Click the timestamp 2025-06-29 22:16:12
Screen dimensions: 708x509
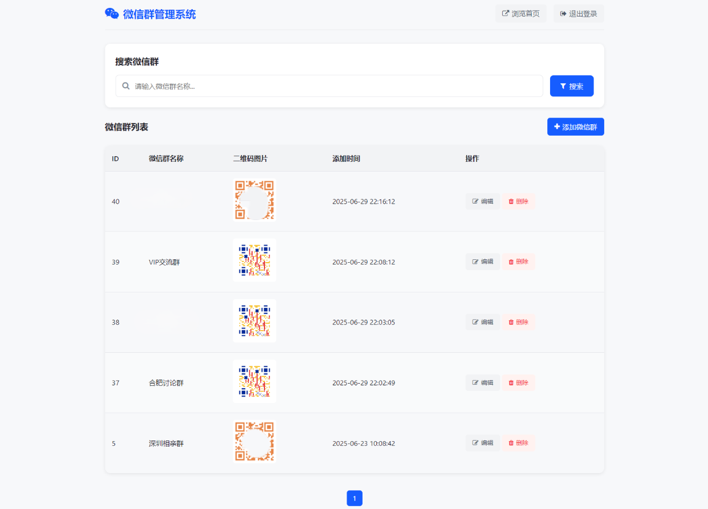click(364, 201)
